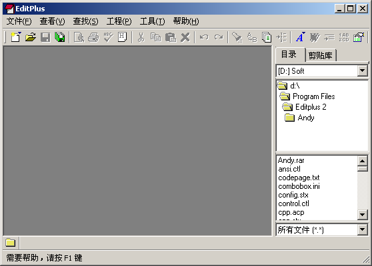Image resolution: width=372 pixels, height=266 pixels.
Task: Select the Program Files folder in the tree
Action: tap(313, 96)
